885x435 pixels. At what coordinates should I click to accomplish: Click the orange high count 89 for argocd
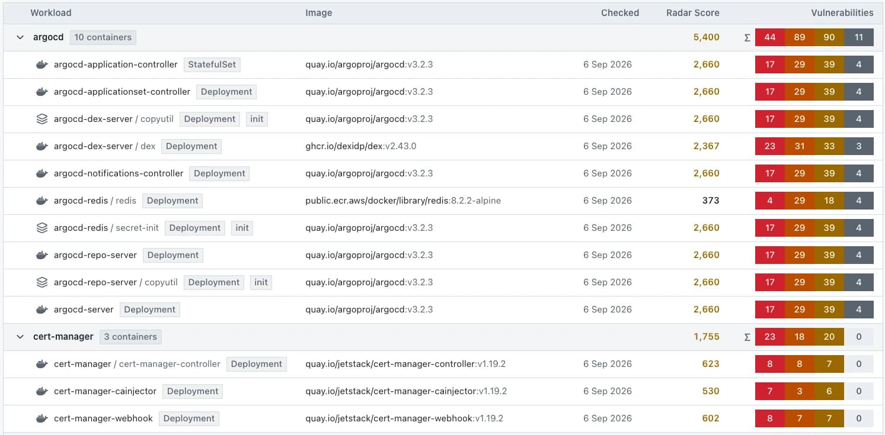800,37
